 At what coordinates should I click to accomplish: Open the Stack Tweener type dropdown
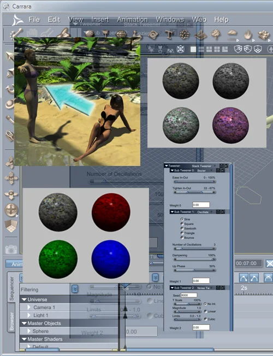(x=215, y=166)
